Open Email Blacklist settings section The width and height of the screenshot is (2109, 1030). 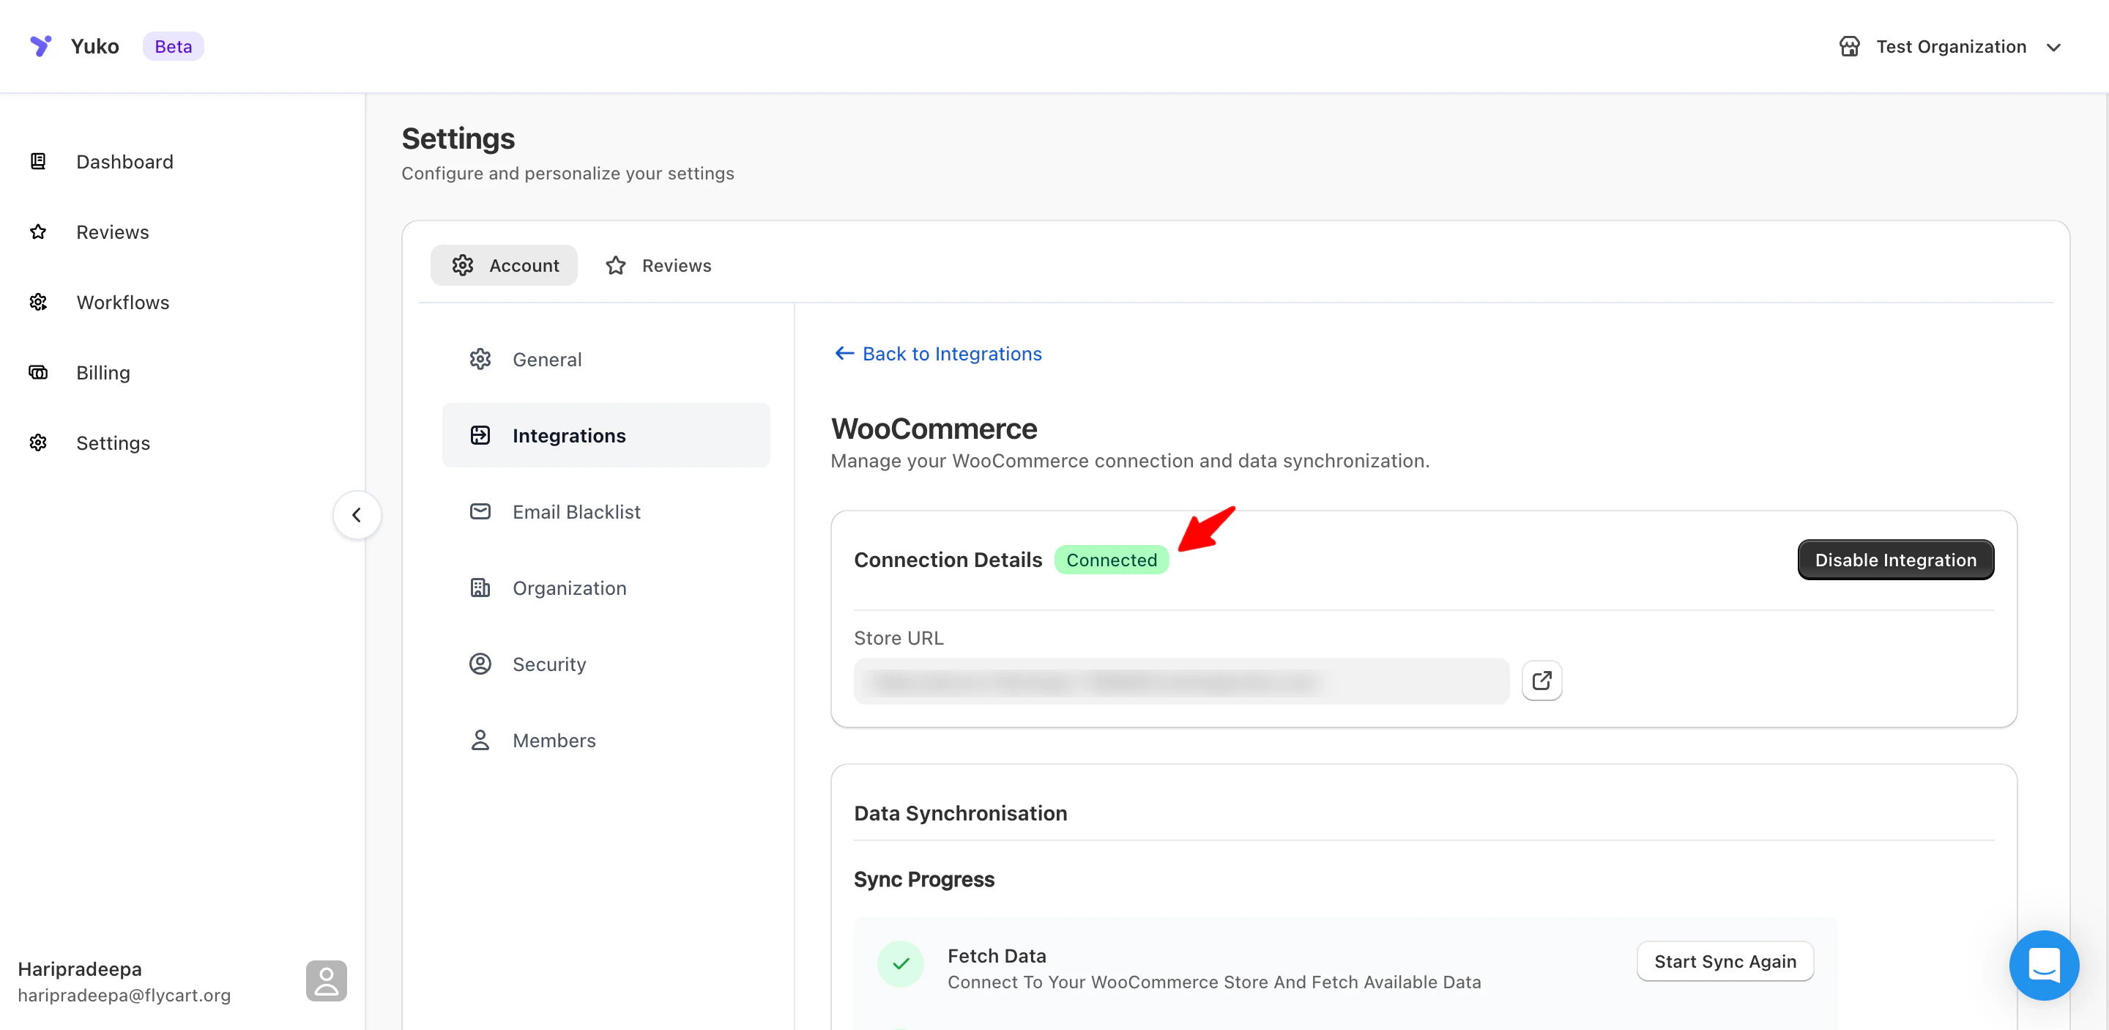point(576,512)
